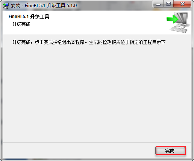
Task: Click the sentence 生成的检测报告位于指定的工程目录下
Action: pyautogui.click(x=127, y=42)
